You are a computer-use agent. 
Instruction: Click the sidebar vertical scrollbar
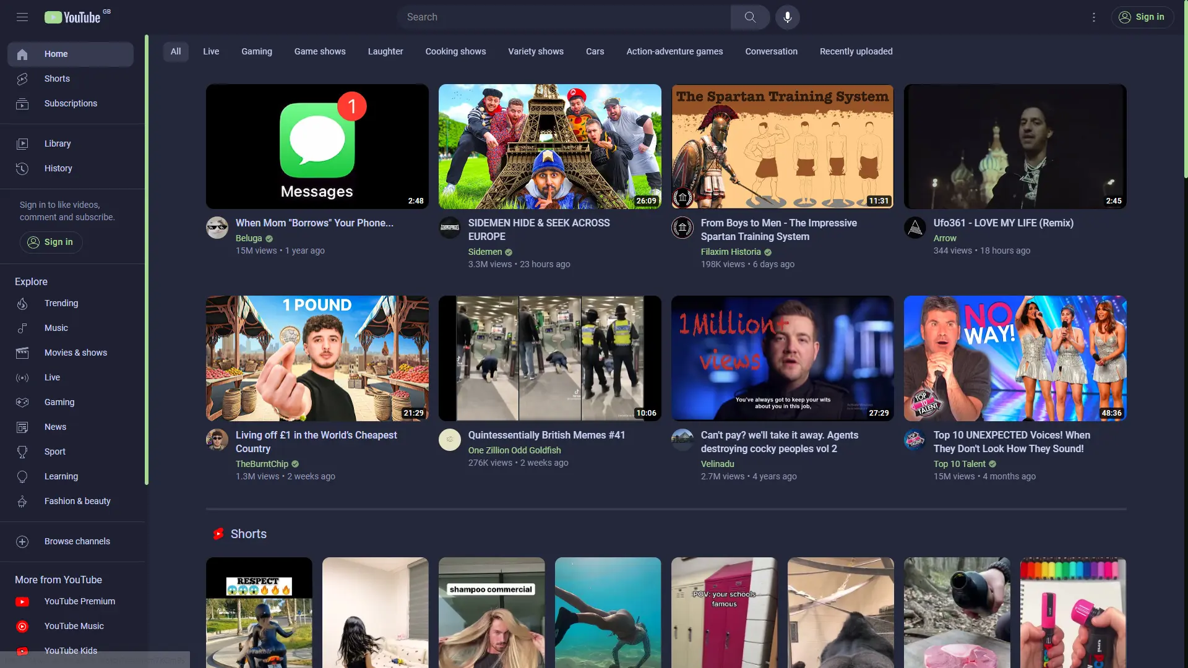pos(147,260)
